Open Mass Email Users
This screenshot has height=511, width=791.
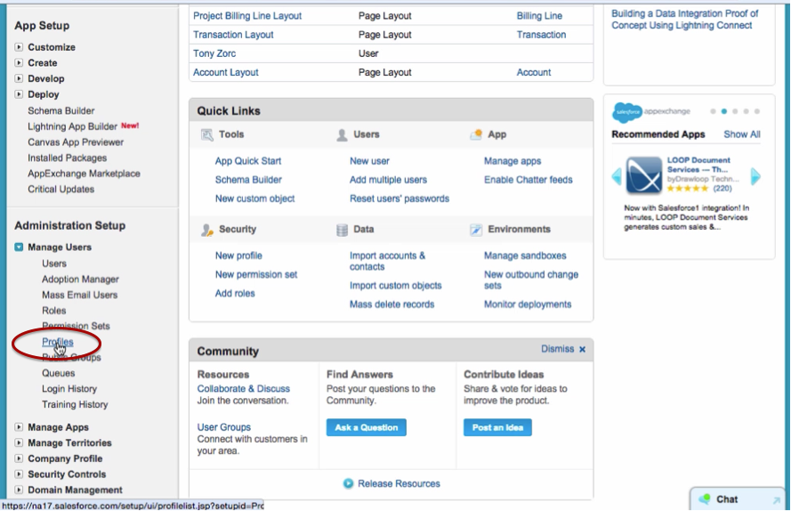[x=80, y=295]
